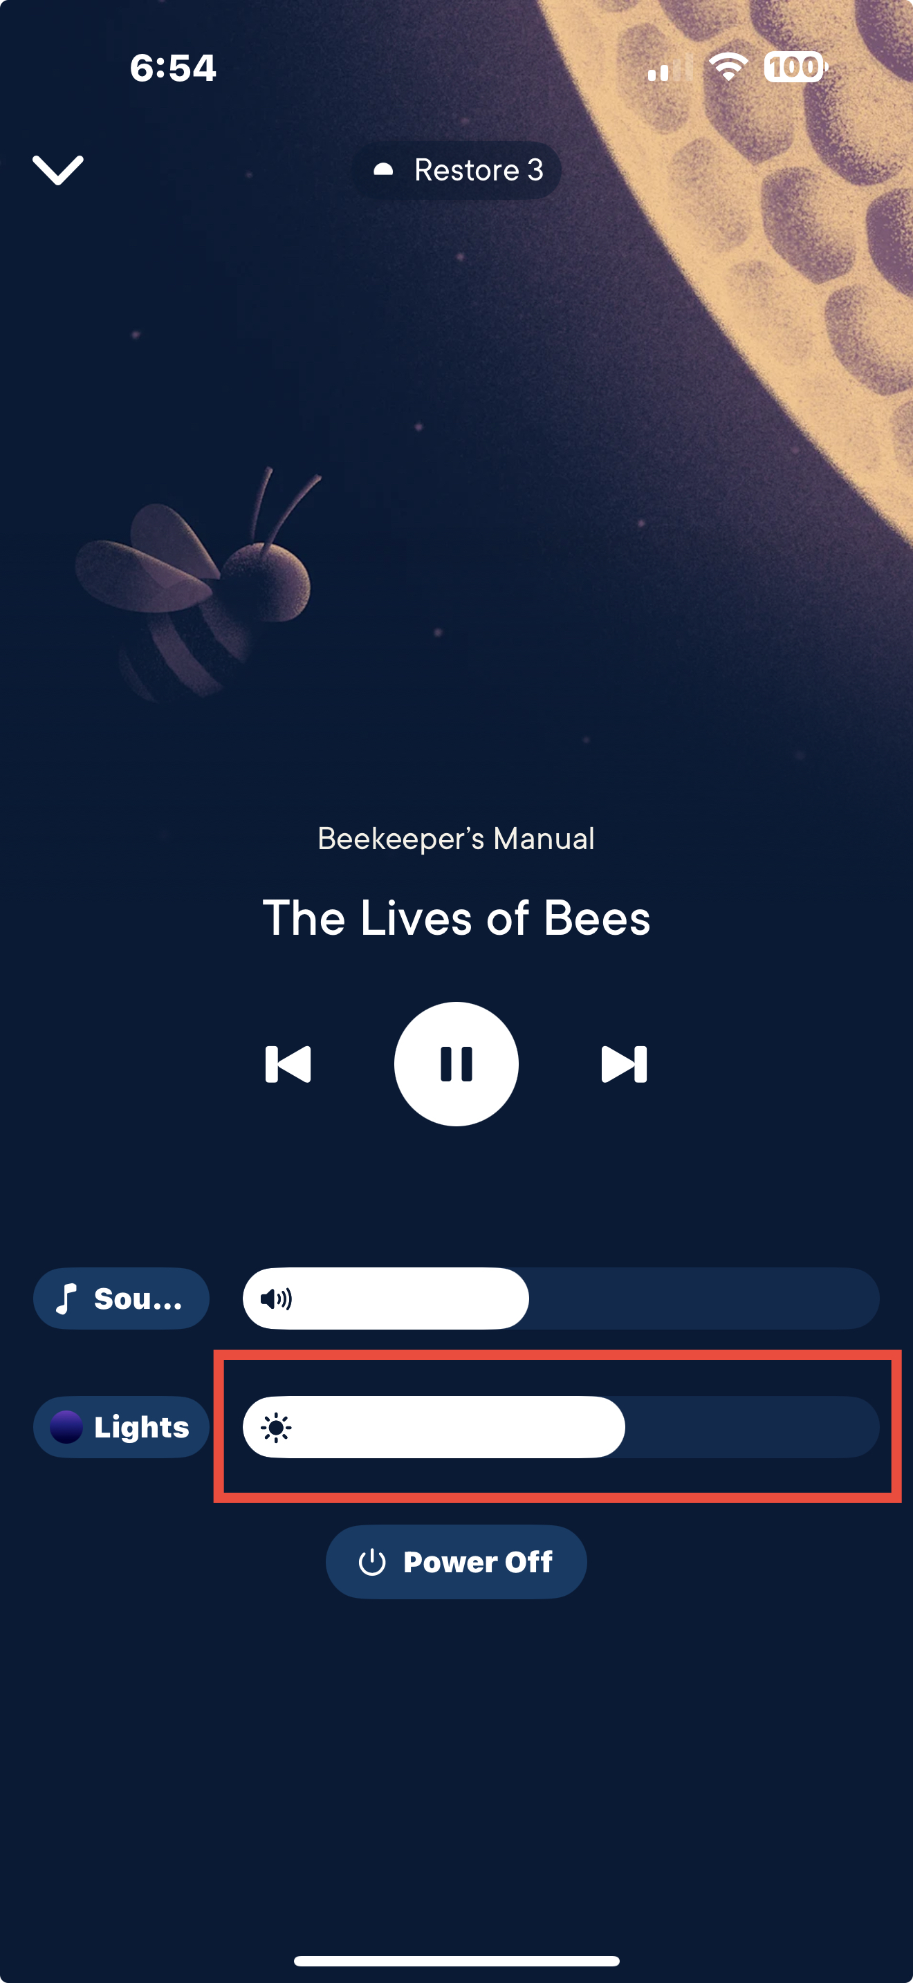Tap the purple color circle in Lights
The image size is (913, 1983).
[x=66, y=1427]
